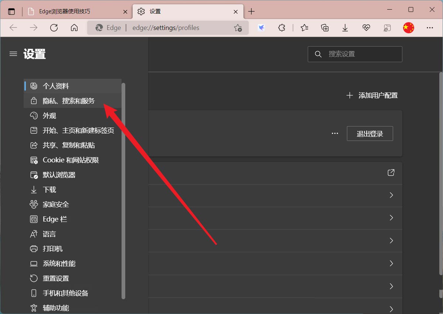Expand the first chevron row in profile settings

[391, 195]
